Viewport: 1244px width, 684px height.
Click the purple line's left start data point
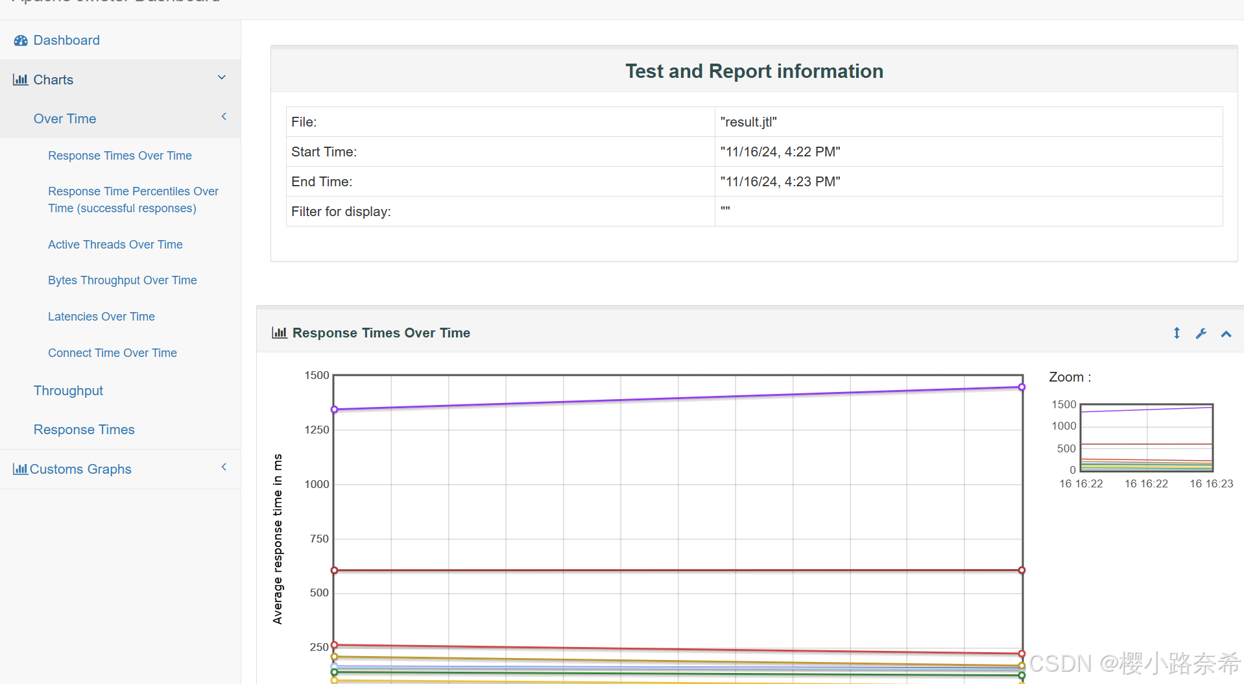pos(335,409)
